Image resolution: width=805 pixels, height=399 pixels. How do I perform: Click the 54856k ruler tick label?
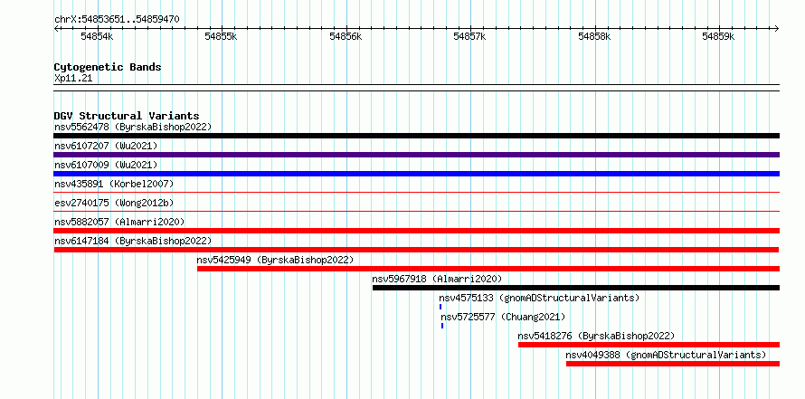(x=346, y=36)
